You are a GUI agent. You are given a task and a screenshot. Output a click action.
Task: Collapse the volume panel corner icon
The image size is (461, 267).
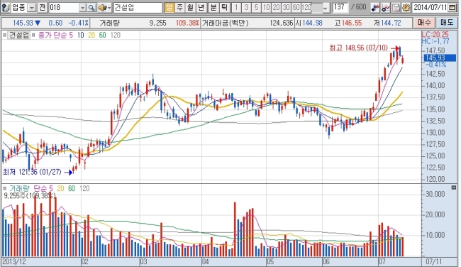[x=454, y=187]
